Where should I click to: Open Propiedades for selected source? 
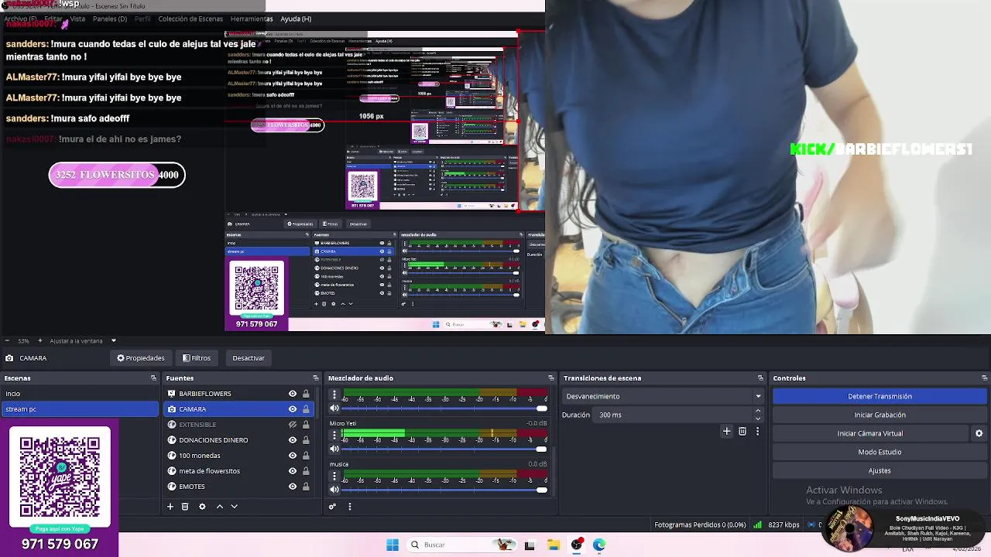141,358
